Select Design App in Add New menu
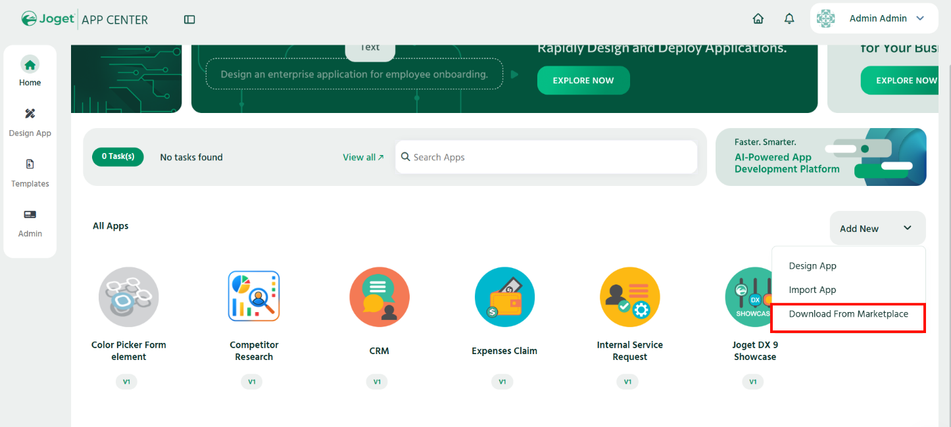Screen dimensions: 951x427 coord(812,266)
